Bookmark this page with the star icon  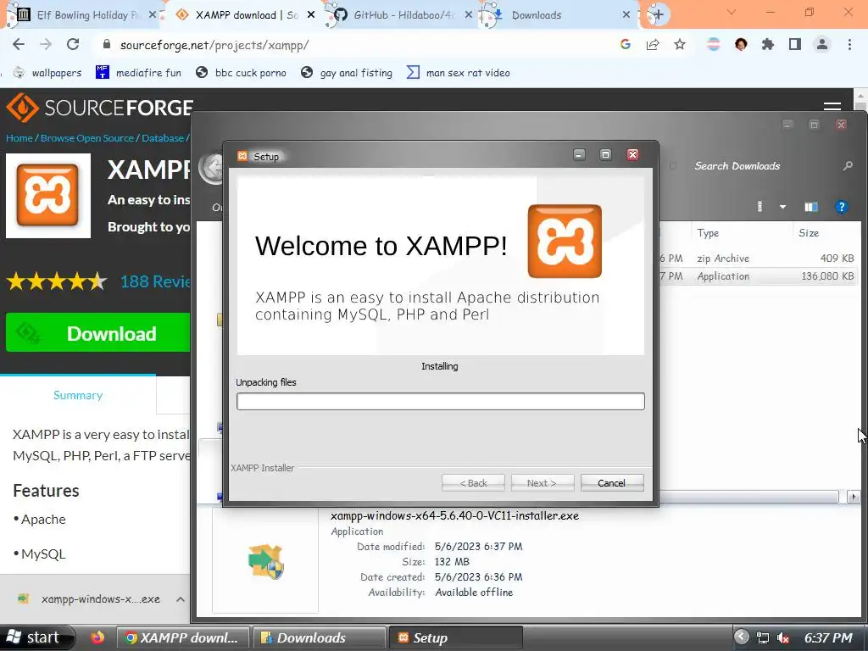[x=680, y=45]
